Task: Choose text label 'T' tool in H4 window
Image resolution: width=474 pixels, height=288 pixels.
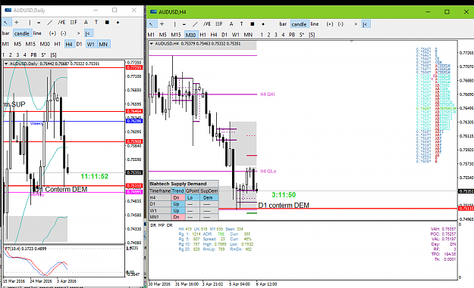Action: coord(241,24)
